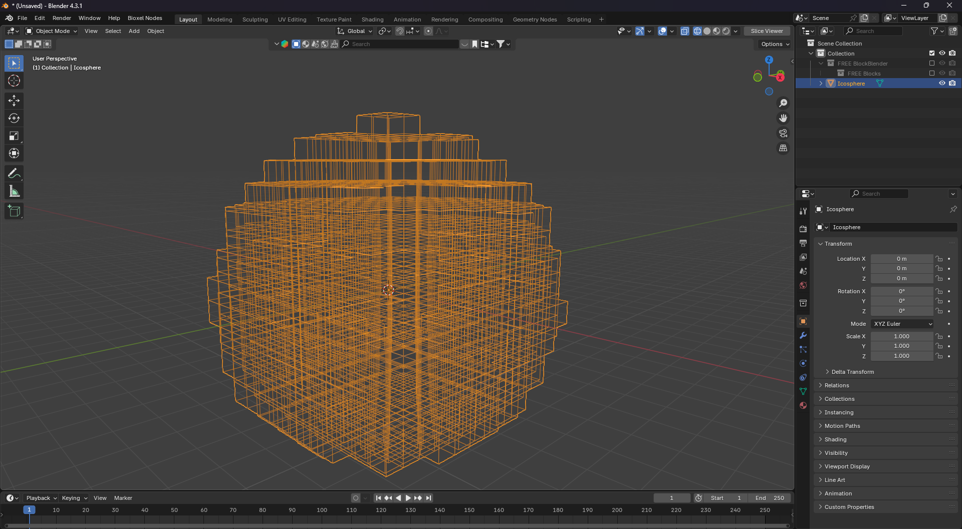The height and width of the screenshot is (529, 962).
Task: Switch to the Geometry Nodes workspace tab
Action: click(535, 20)
